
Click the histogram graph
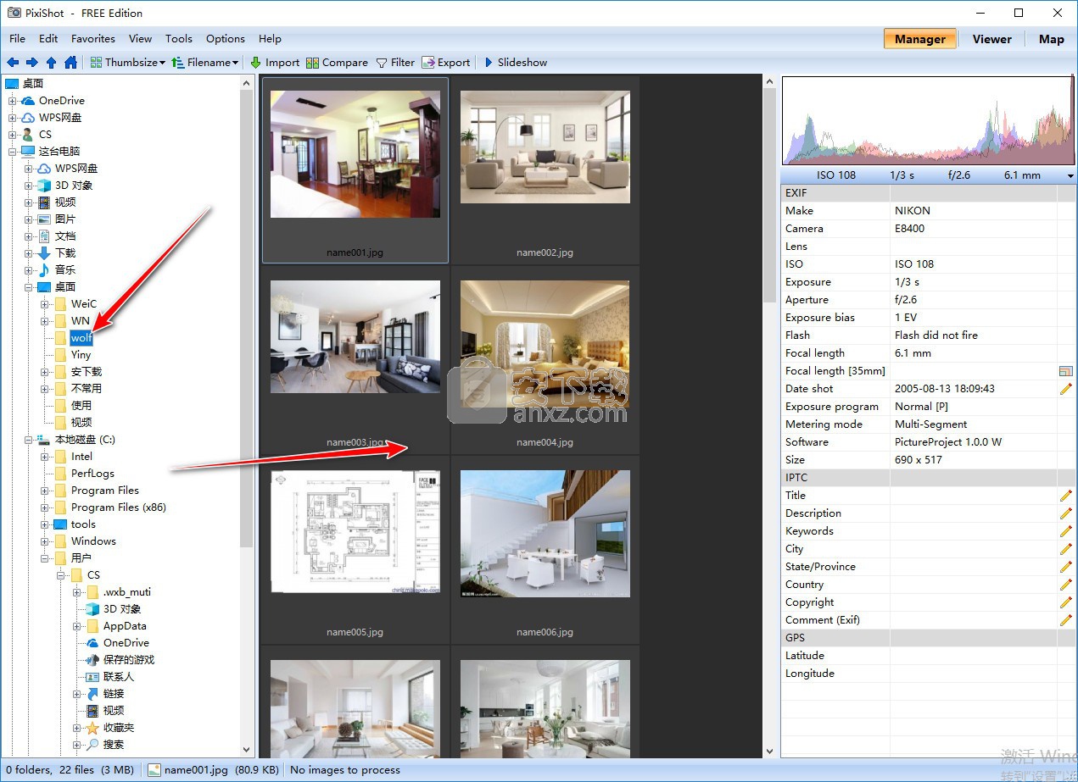(x=929, y=121)
